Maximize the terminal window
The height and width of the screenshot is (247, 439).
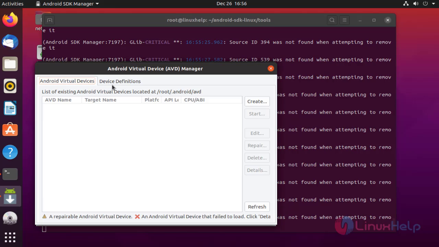[x=374, y=20]
